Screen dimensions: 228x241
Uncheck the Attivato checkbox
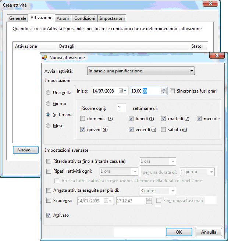49,215
